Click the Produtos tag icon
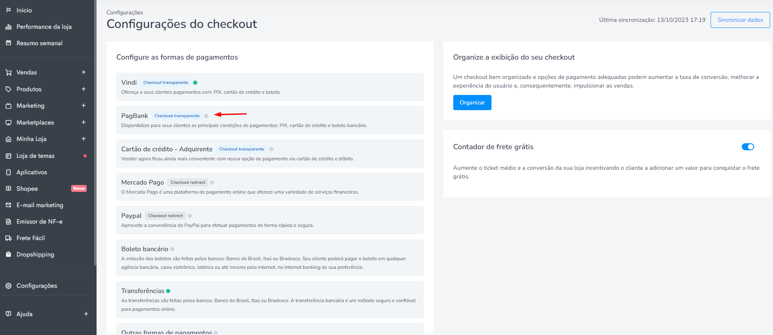Image resolution: width=773 pixels, height=335 pixels. pyautogui.click(x=8, y=89)
